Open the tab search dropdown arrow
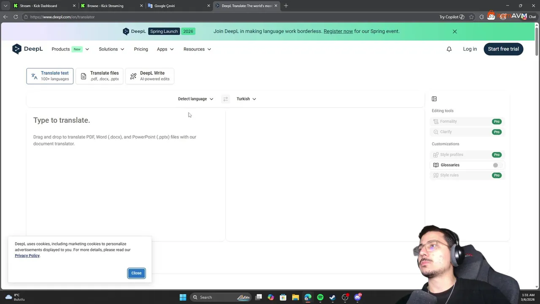 pos(5,5)
